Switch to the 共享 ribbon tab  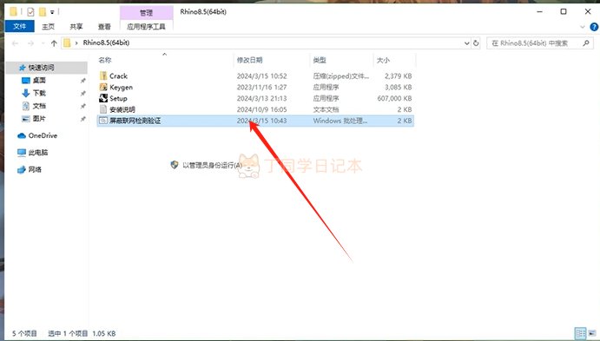click(76, 26)
